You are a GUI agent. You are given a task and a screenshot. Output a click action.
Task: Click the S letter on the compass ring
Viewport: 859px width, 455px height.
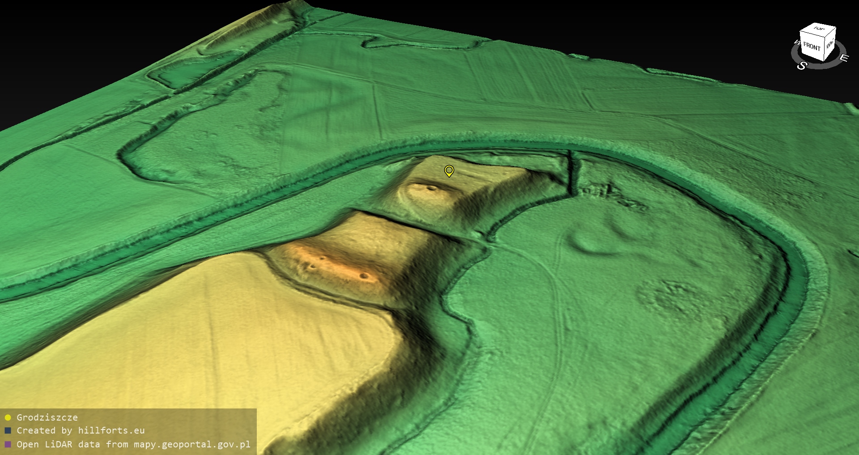[x=802, y=66]
